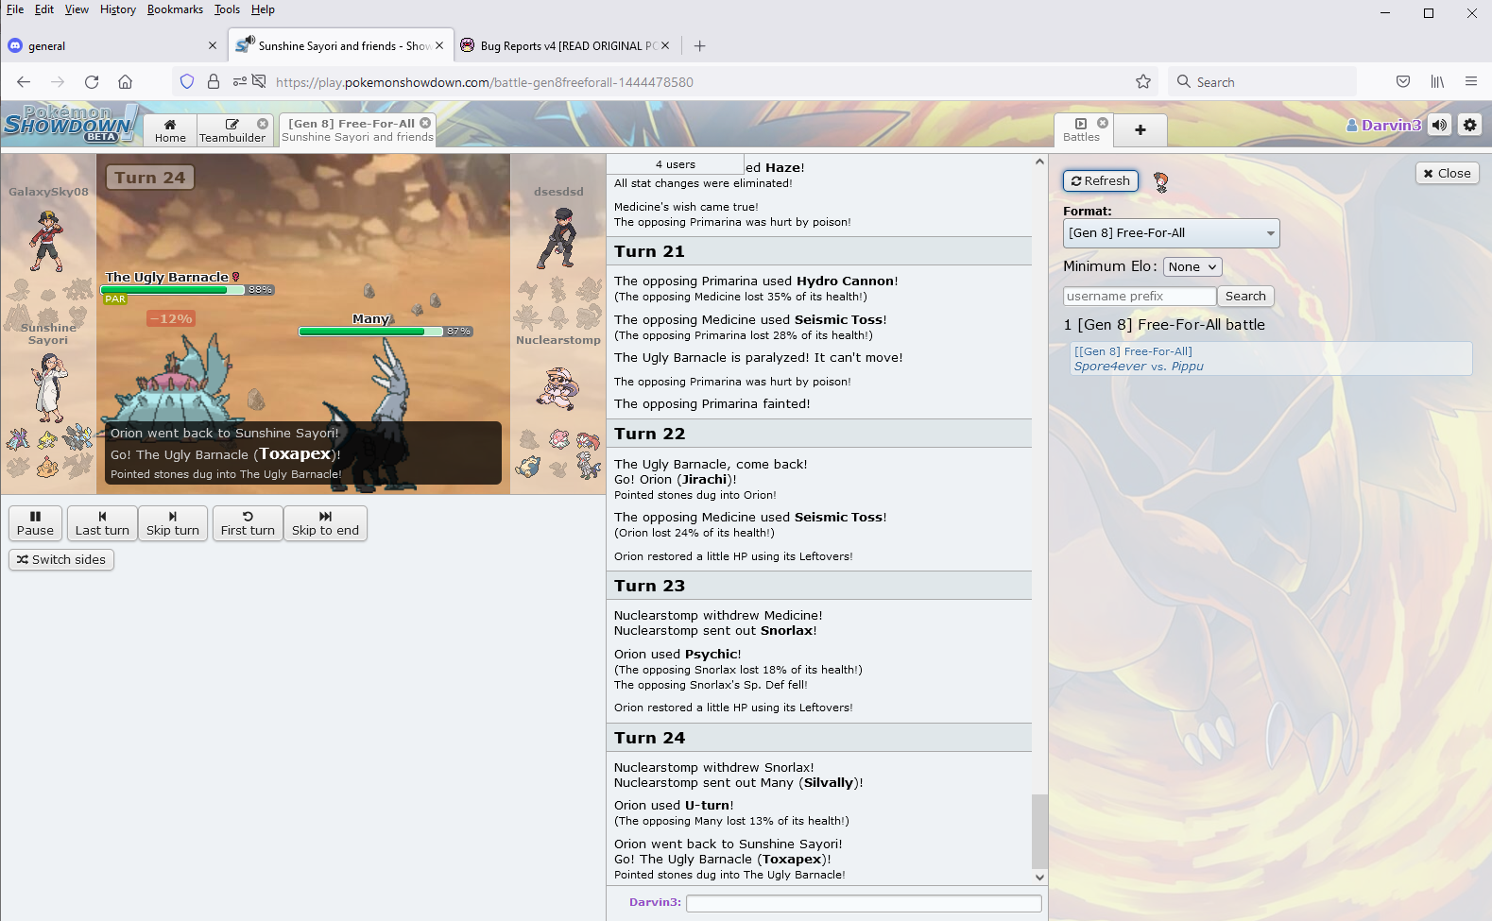Toggle the sound volume icon
This screenshot has width=1492, height=921.
(x=1439, y=125)
